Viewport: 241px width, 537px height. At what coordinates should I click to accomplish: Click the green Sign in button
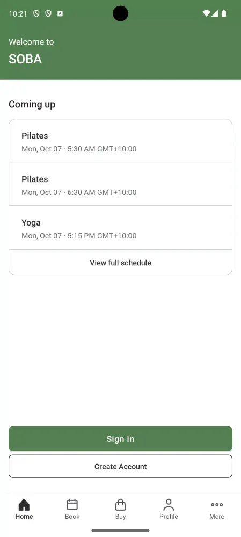coord(120,439)
